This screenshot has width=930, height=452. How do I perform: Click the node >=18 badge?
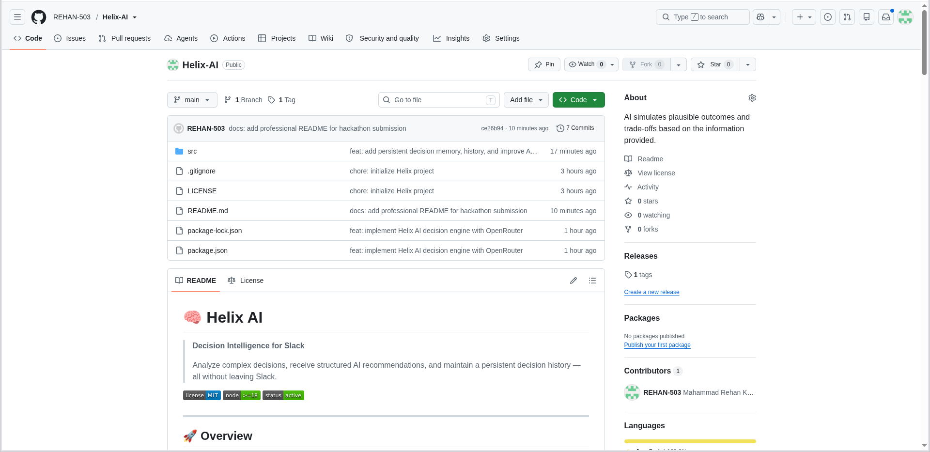pyautogui.click(x=242, y=395)
